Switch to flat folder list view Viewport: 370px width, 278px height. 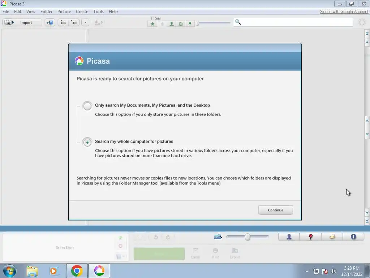point(63,22)
